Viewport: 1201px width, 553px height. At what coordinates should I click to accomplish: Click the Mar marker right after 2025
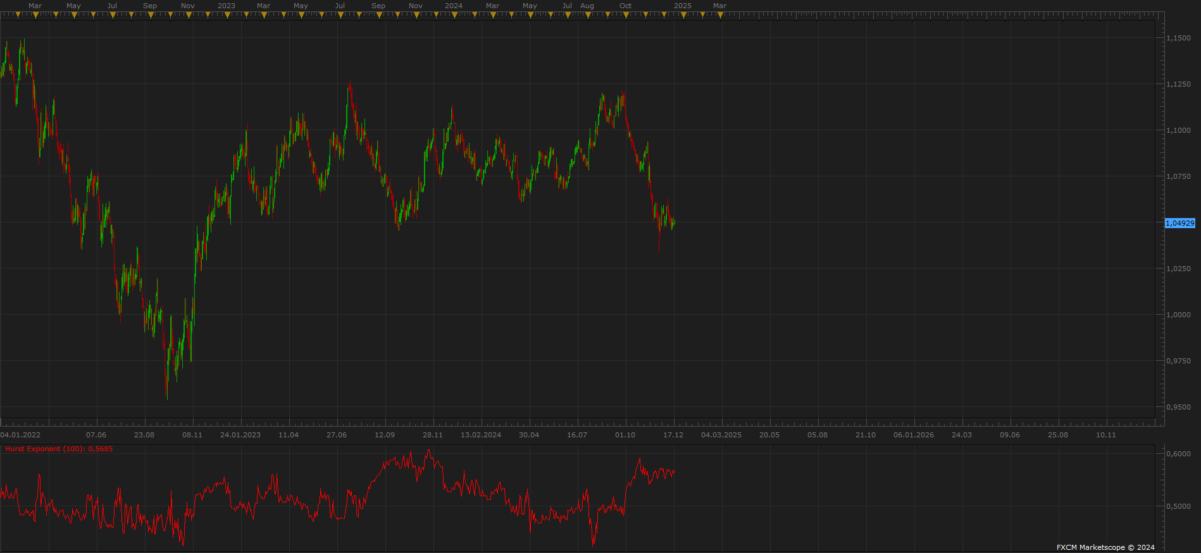pyautogui.click(x=720, y=15)
